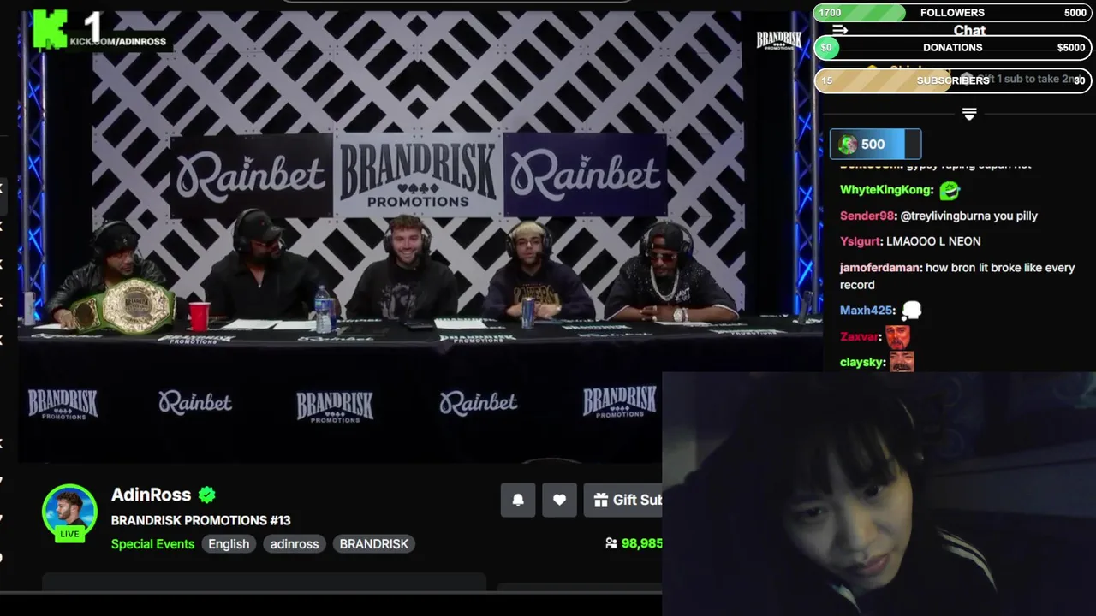Viewport: 1096px width, 616px height.
Task: Click the DONATIONS goal progress bar
Action: point(952,48)
